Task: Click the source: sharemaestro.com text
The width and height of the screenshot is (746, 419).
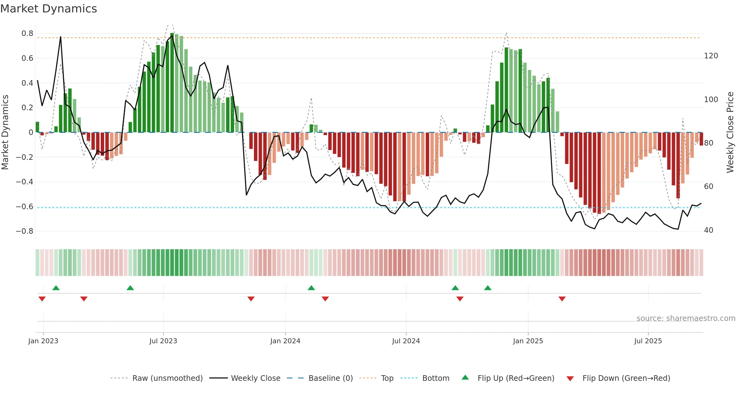Action: pyautogui.click(x=686, y=318)
